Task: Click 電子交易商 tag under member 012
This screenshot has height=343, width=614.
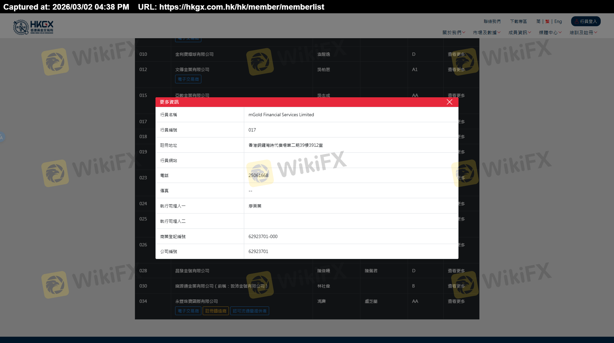Action: click(x=188, y=79)
